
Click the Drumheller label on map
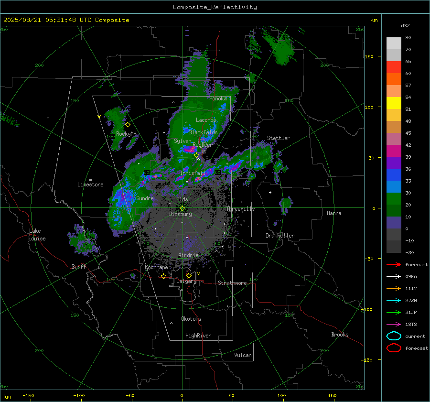(280, 236)
